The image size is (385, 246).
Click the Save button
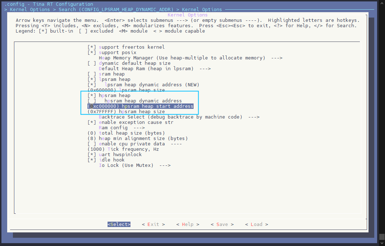pos(222,225)
